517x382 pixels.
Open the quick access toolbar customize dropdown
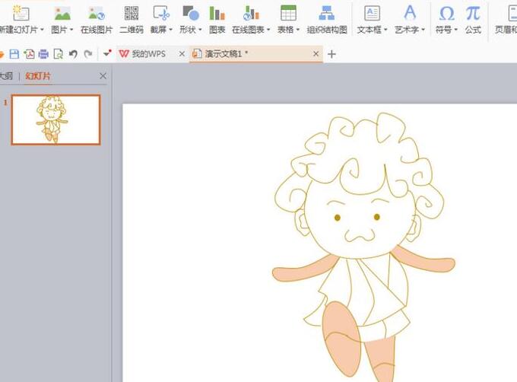tap(107, 53)
